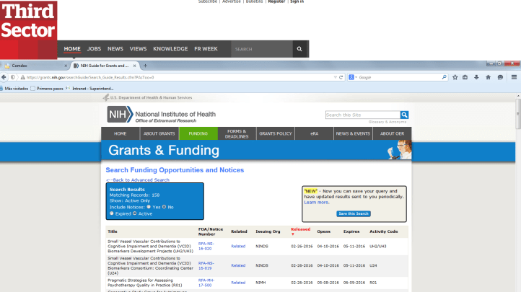
Task: Click the Firefox home icon
Action: 488,77
